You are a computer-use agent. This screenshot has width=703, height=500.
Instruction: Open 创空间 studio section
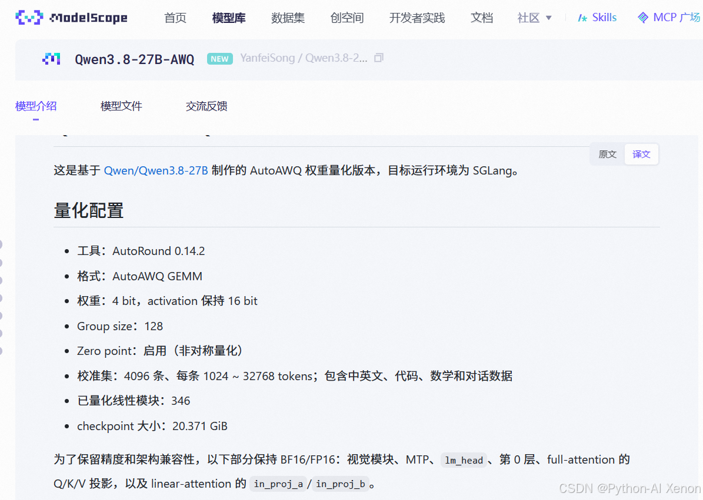tap(347, 18)
